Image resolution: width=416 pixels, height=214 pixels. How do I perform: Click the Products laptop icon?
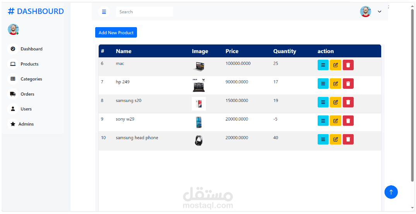(x=13, y=64)
